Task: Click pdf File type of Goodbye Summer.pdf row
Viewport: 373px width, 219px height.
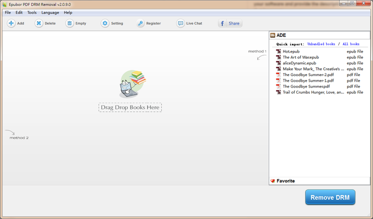Action: [x=353, y=86]
